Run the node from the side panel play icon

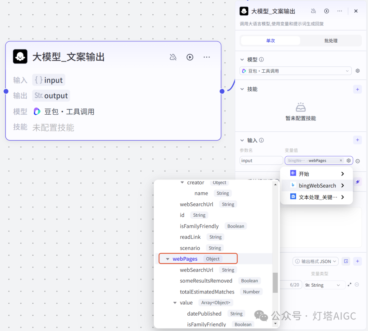(326, 11)
